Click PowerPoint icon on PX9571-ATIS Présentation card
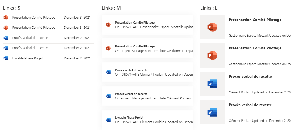 (108, 24)
